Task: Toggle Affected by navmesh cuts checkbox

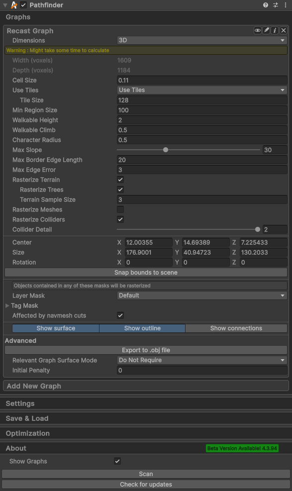Action: [120, 315]
